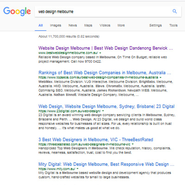Switch to the Images tab
The width and height of the screenshot is (185, 185).
pyautogui.click(x=55, y=25)
